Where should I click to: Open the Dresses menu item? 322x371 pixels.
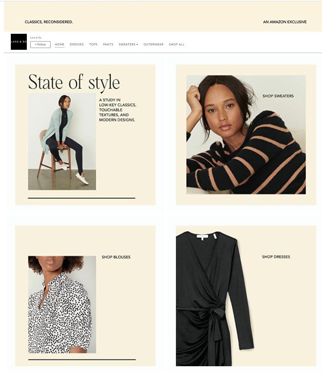[x=77, y=45]
